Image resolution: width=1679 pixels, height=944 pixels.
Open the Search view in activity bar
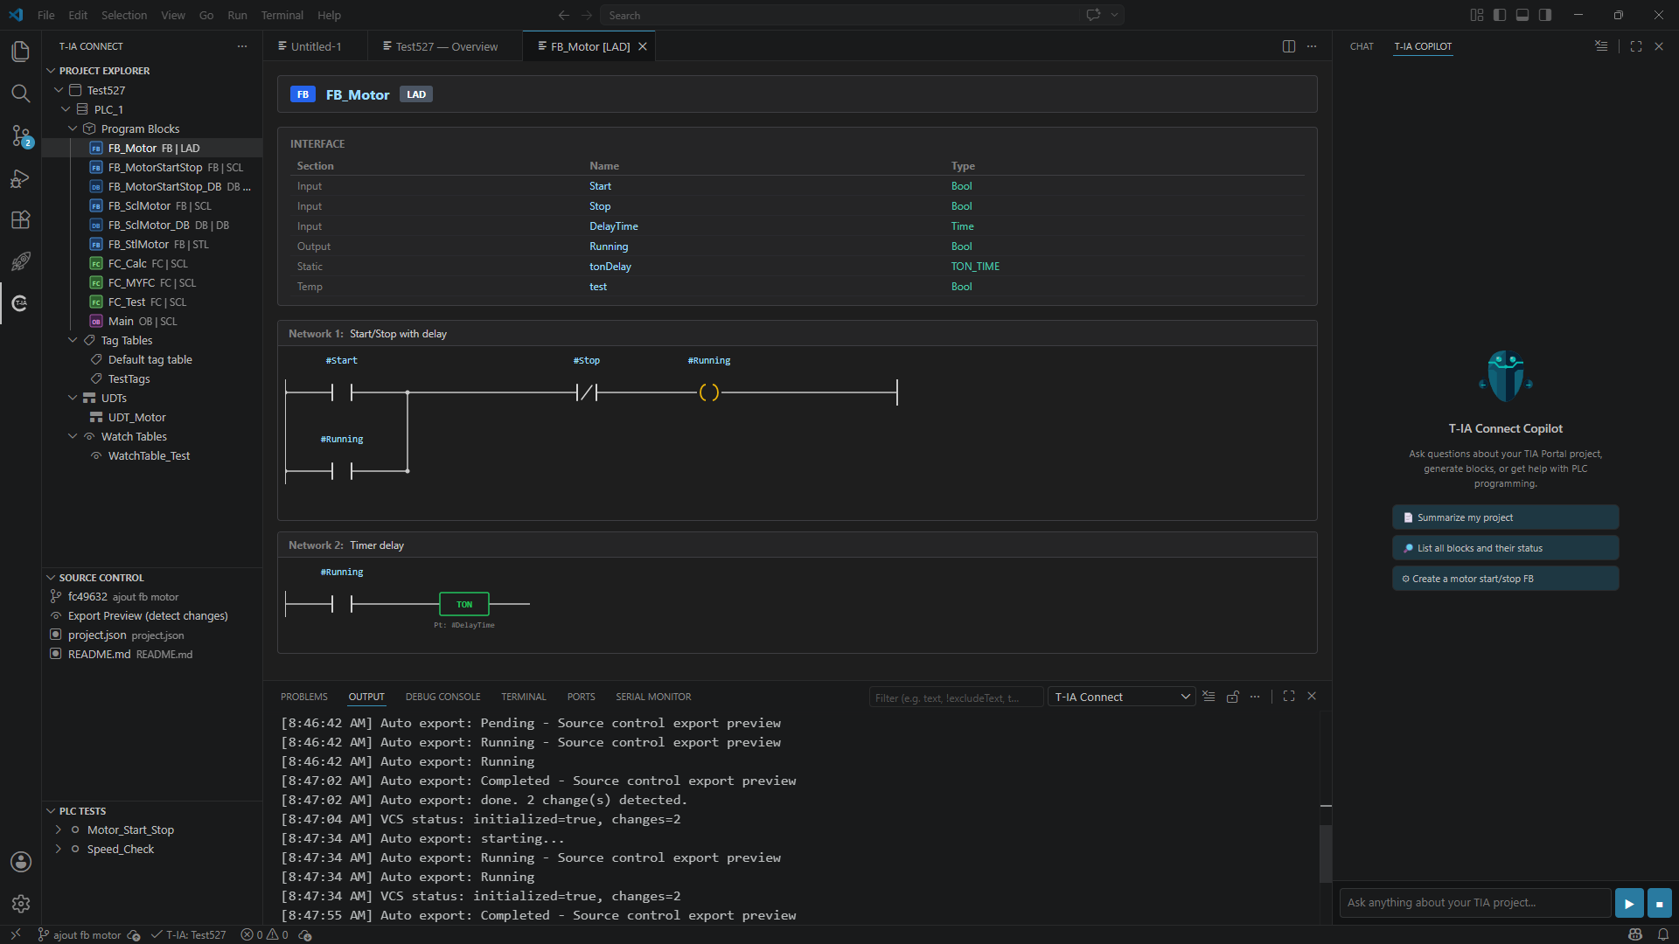21,94
